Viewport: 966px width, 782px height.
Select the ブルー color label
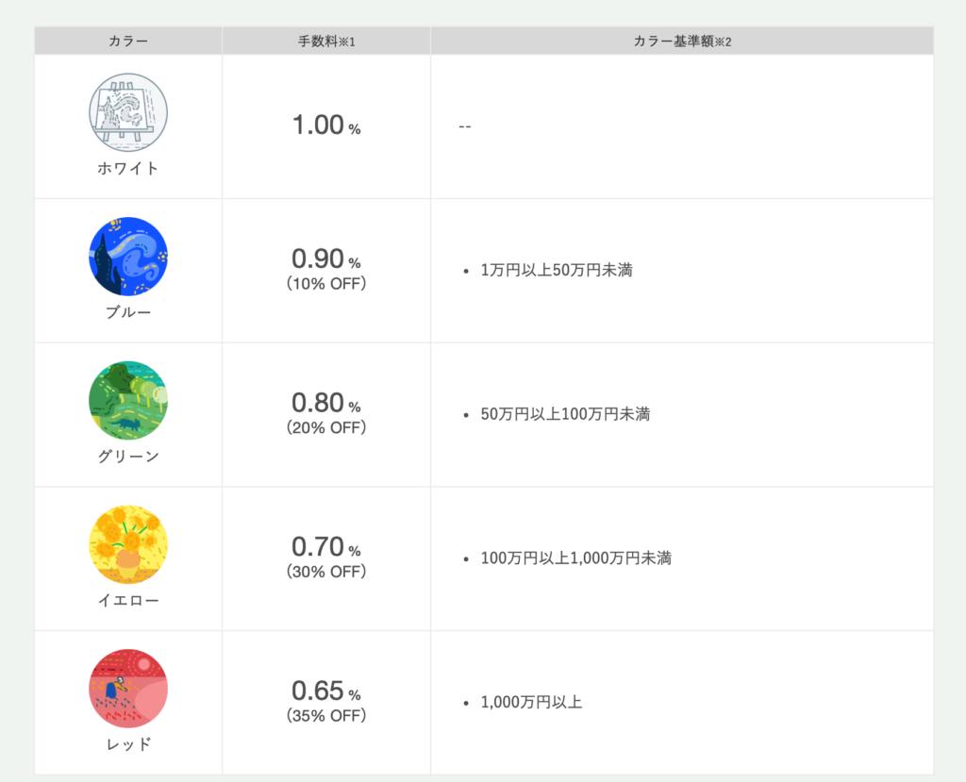pyautogui.click(x=128, y=312)
